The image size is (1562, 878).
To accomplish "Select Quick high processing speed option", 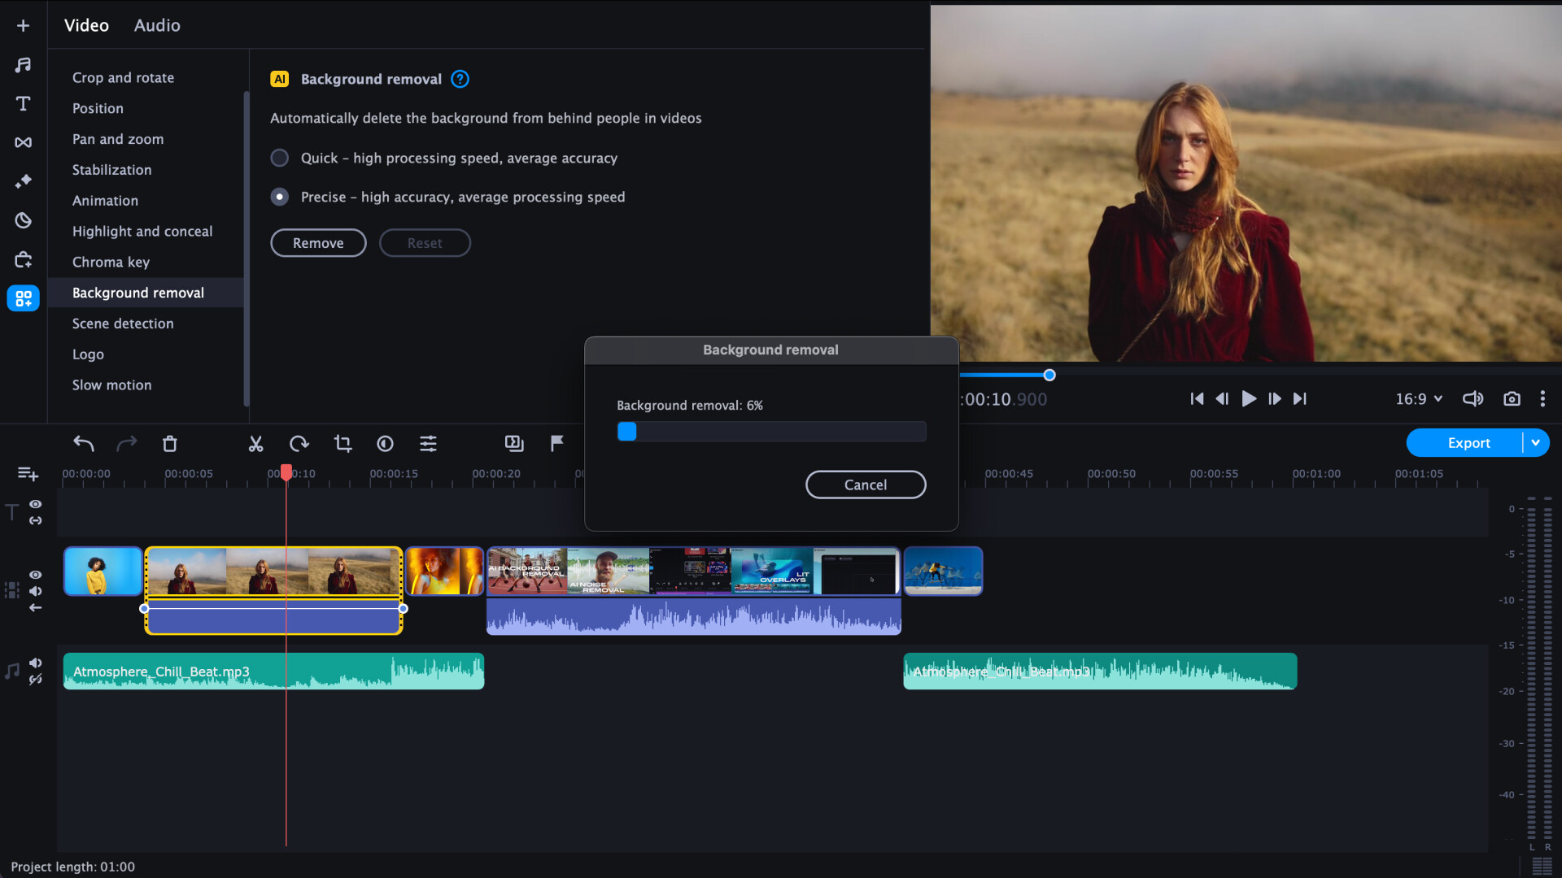I will tap(278, 158).
